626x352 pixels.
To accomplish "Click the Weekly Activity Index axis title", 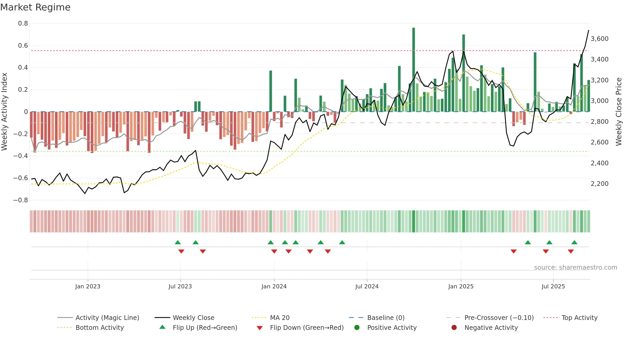I will pyautogui.click(x=4, y=112).
